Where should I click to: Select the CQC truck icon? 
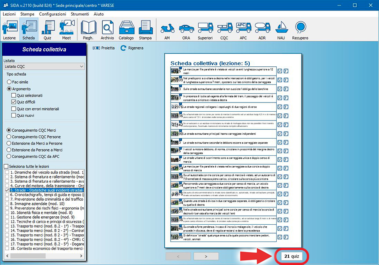click(x=224, y=29)
